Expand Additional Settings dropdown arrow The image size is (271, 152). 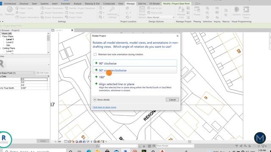click(119, 16)
